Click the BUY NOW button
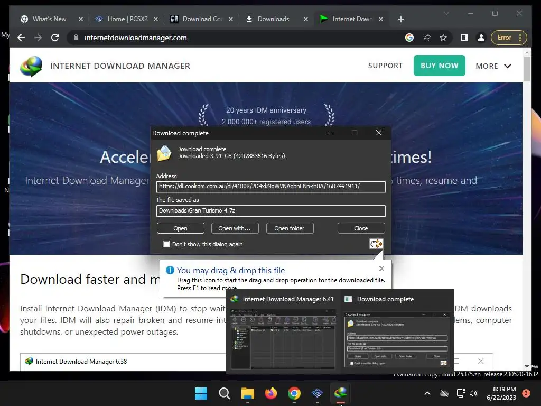The width and height of the screenshot is (541, 406). pos(439,66)
